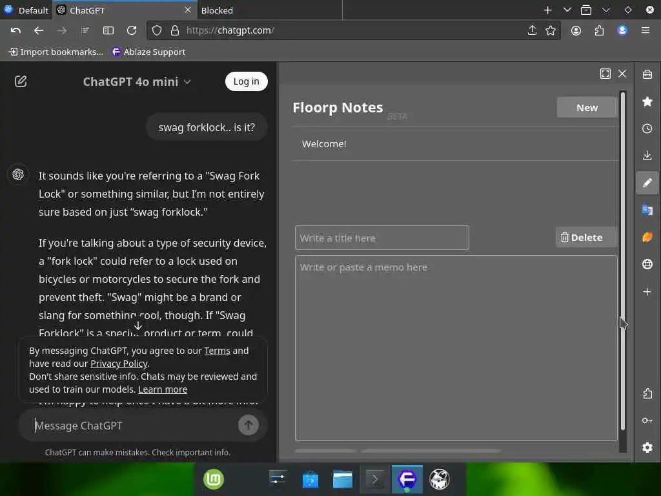Follow the Learn more link

163,389
